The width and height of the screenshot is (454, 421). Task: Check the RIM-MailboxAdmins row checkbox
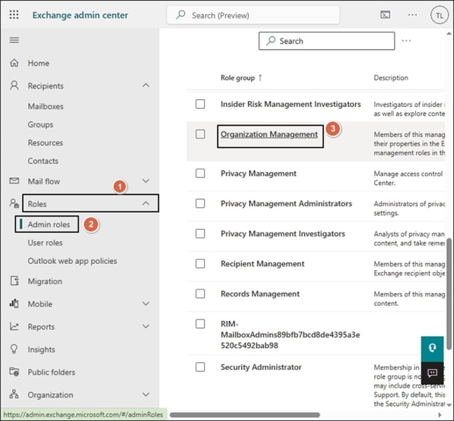click(x=200, y=324)
